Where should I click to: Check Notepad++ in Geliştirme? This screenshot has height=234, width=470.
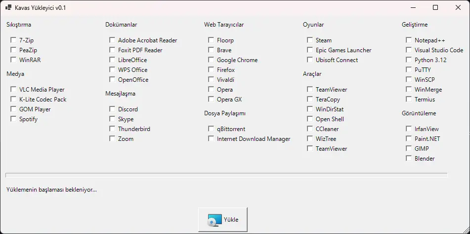point(409,40)
